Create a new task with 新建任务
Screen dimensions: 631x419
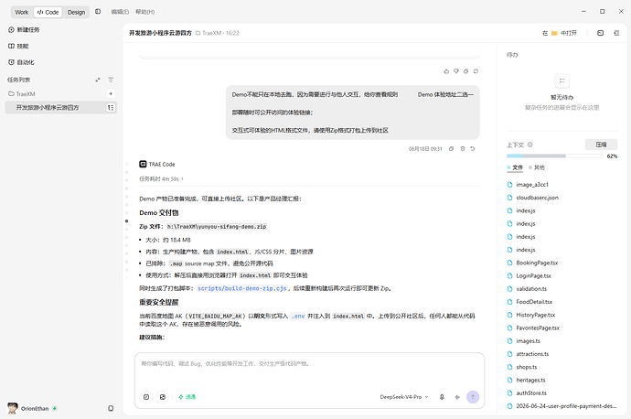[24, 30]
